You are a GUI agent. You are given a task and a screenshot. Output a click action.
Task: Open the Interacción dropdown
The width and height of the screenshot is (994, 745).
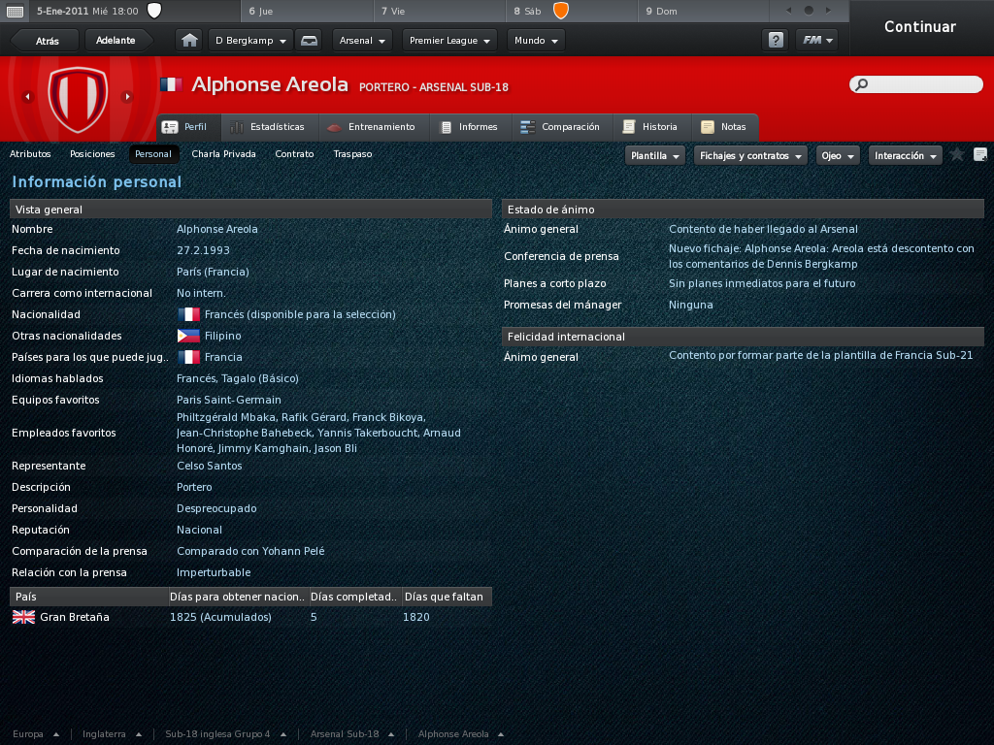point(906,156)
